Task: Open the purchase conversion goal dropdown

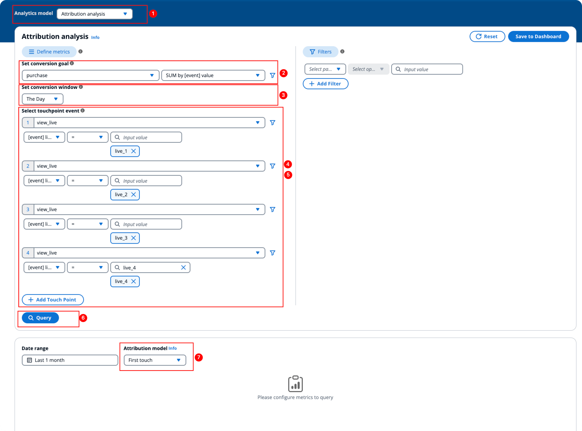Action: [x=91, y=75]
